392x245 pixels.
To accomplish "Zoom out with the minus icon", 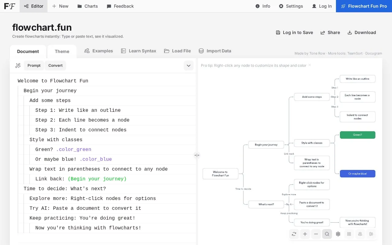I will (316, 234).
